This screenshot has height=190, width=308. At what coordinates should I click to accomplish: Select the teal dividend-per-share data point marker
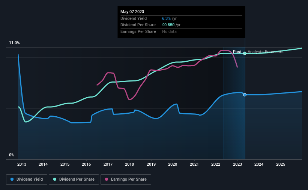point(245,53)
